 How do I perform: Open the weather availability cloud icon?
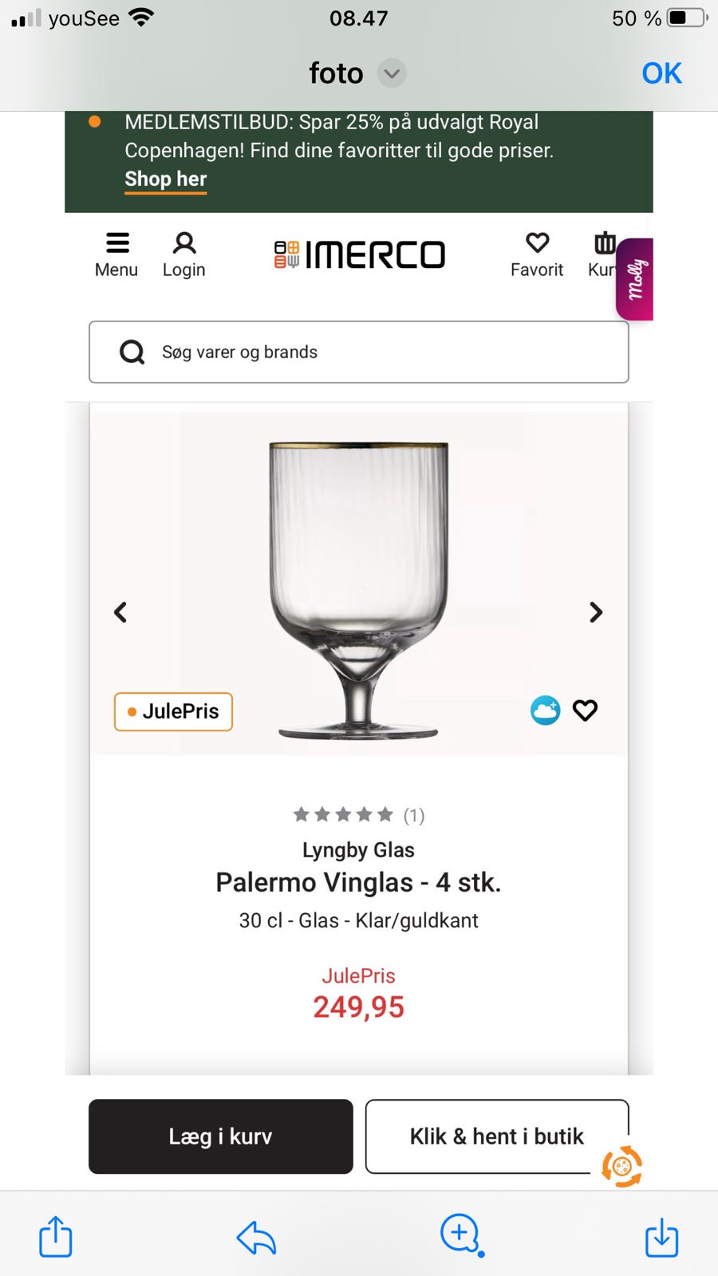[x=545, y=710]
